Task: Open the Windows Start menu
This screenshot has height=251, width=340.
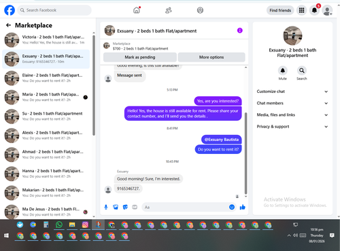Action: pyautogui.click(x=6, y=235)
